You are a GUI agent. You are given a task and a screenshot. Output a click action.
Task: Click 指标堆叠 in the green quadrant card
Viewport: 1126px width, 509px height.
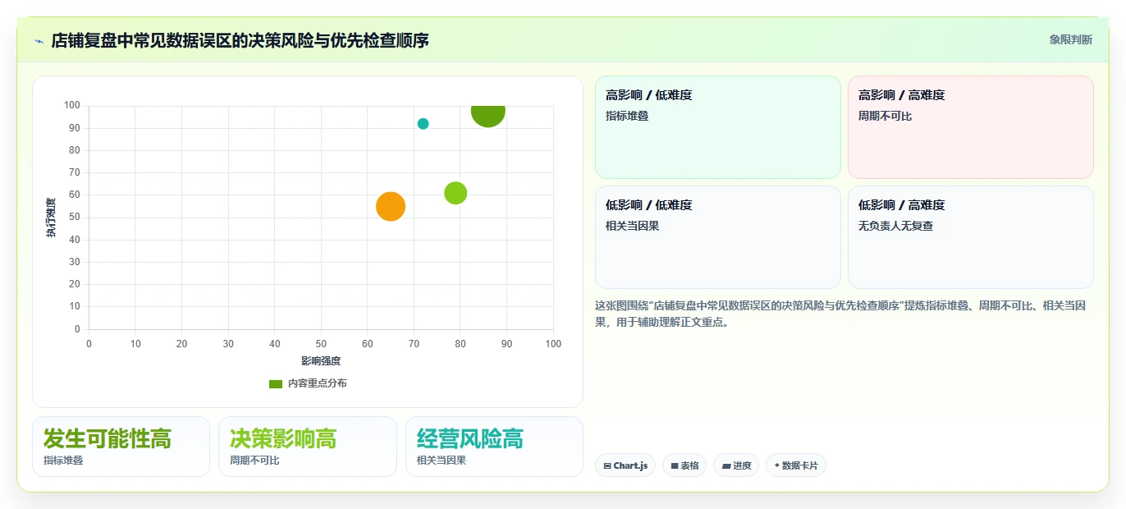click(627, 116)
